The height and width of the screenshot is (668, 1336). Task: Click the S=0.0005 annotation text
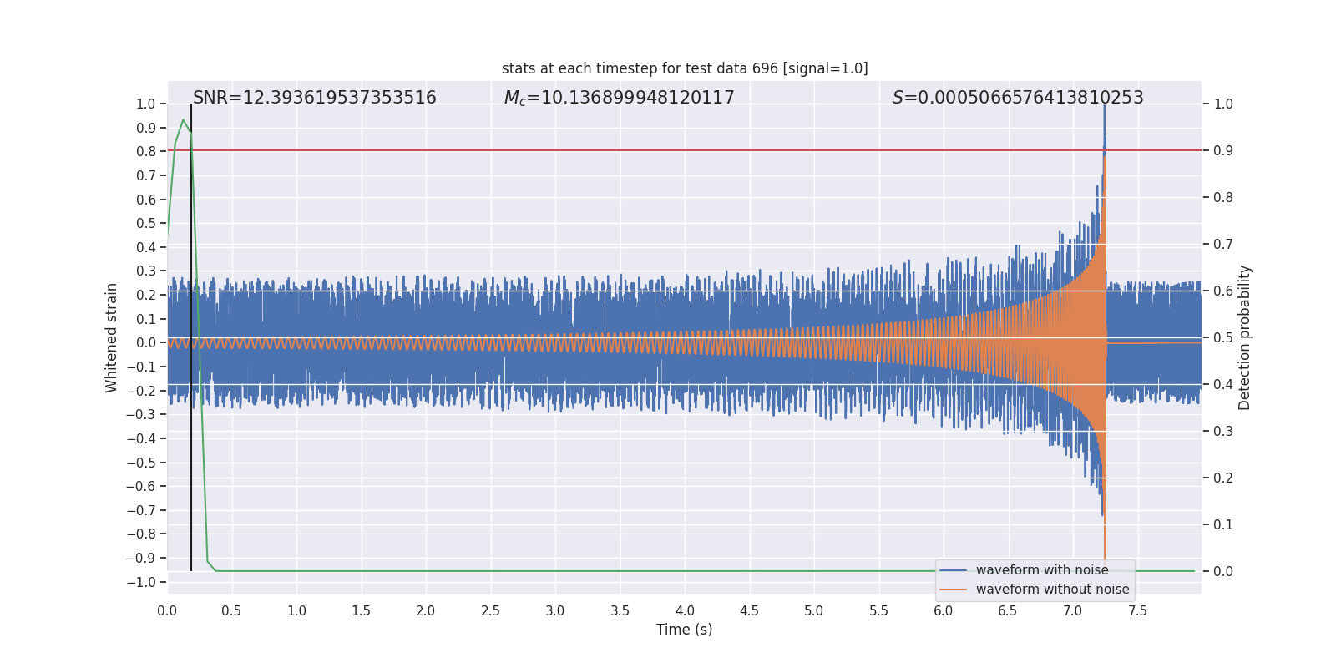click(1018, 98)
